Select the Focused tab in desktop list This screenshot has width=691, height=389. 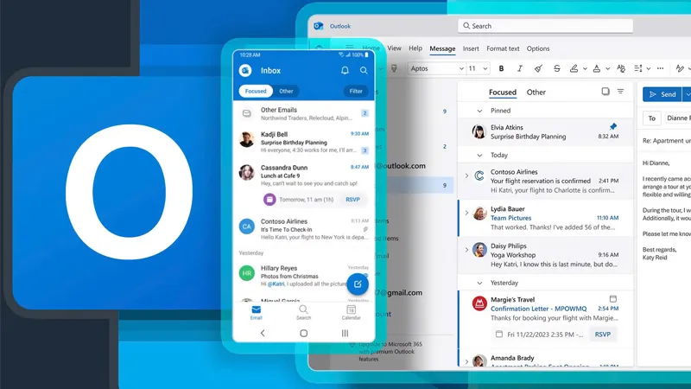click(x=503, y=92)
